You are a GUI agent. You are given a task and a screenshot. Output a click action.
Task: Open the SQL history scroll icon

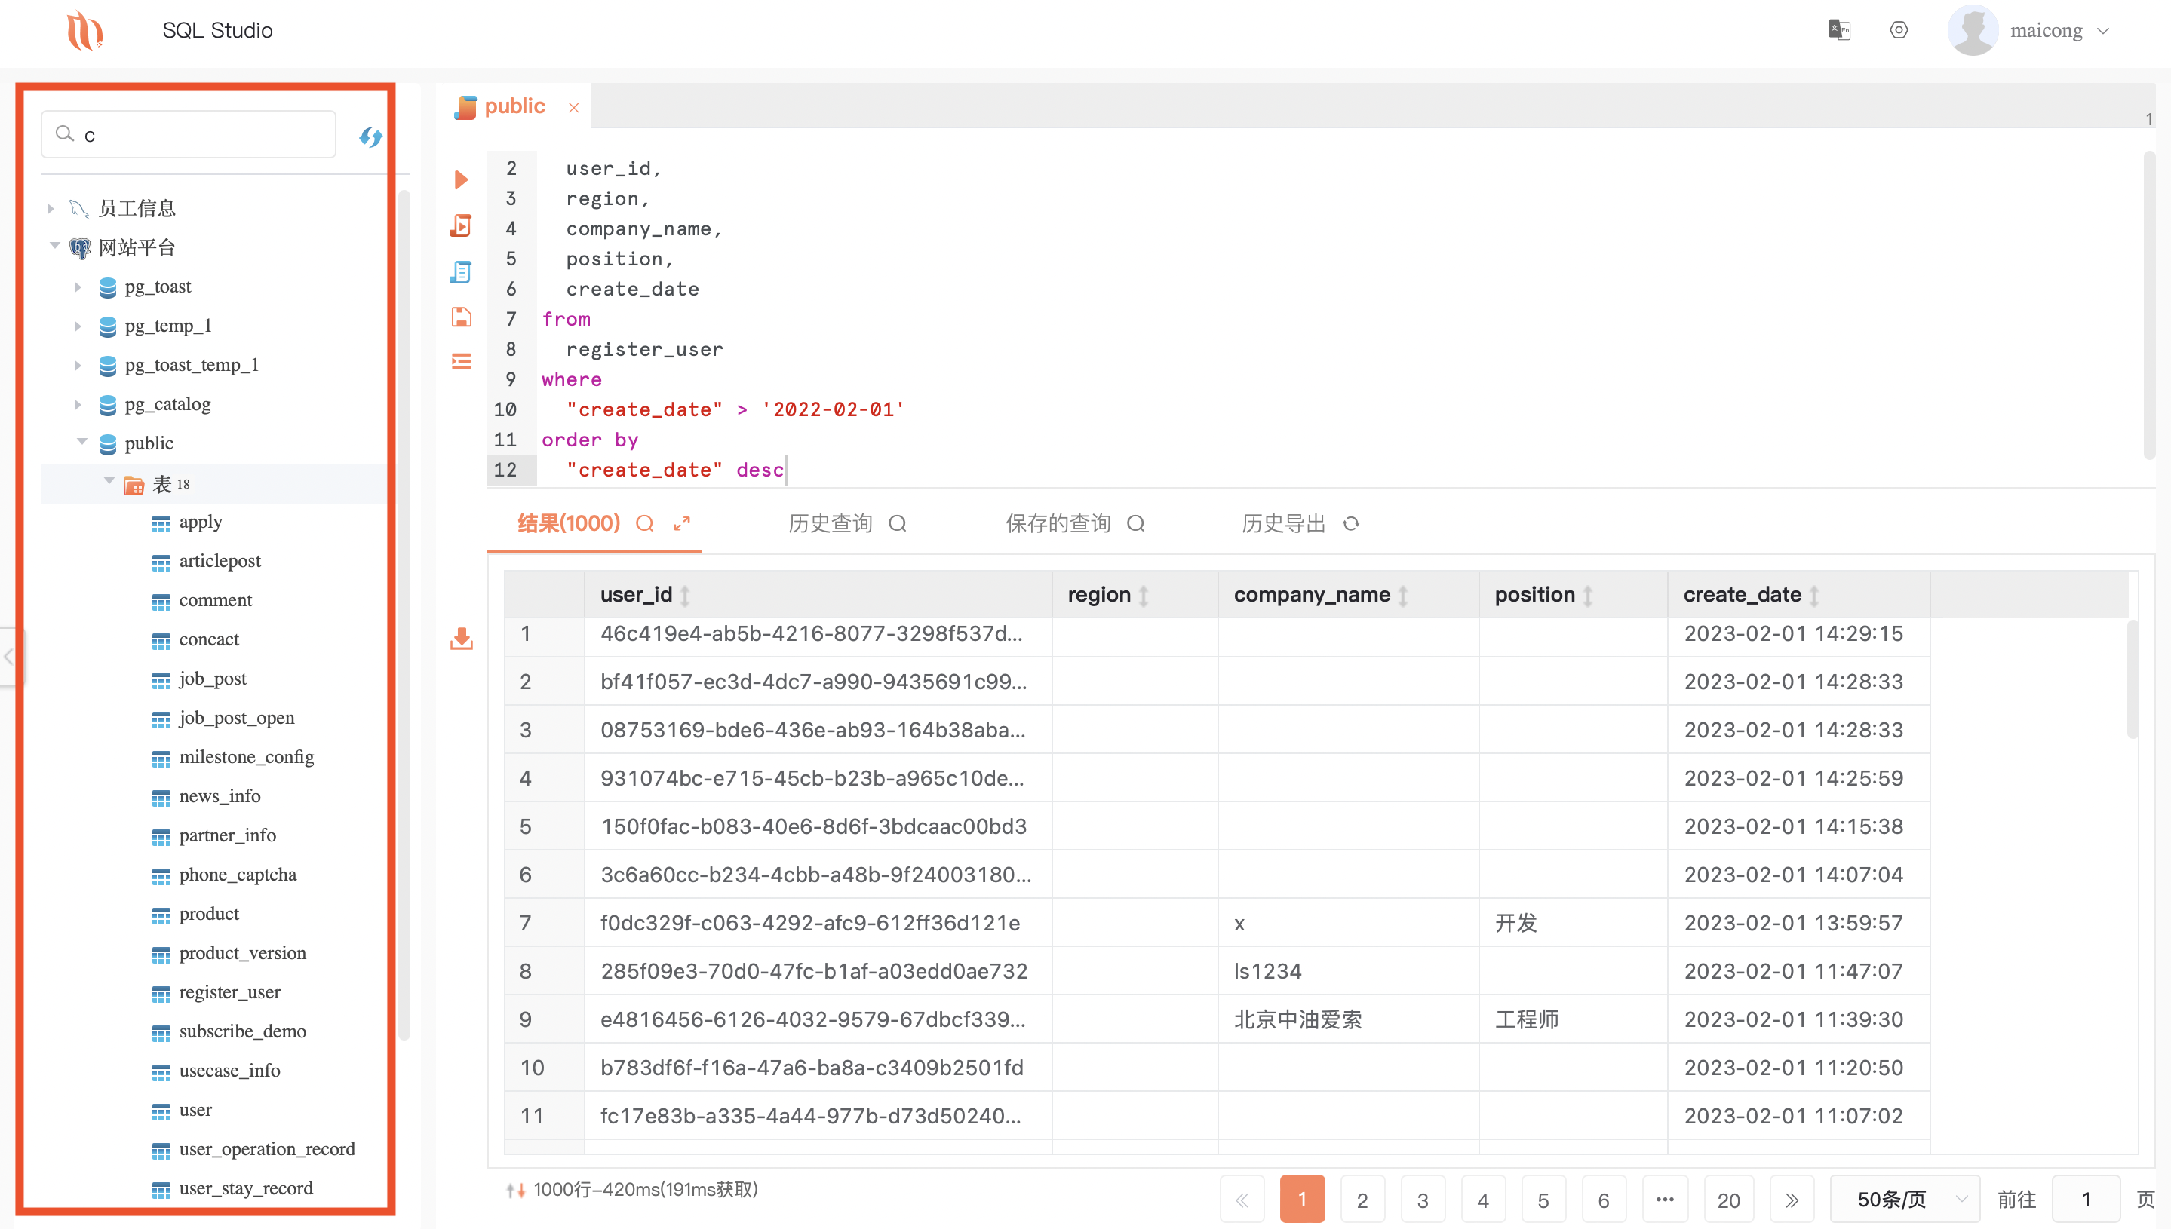click(460, 271)
